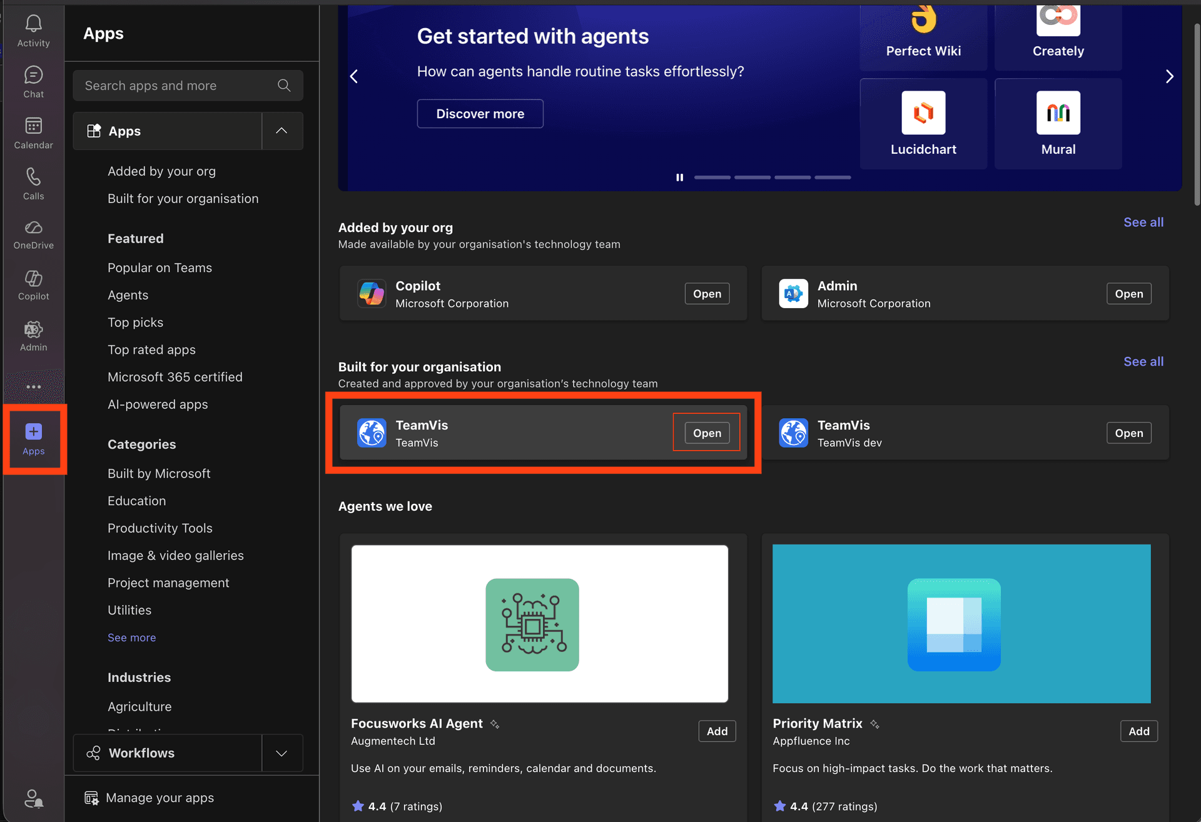Screen dimensions: 1201x822
Task: Click the Mural app tile
Action: tap(1058, 124)
